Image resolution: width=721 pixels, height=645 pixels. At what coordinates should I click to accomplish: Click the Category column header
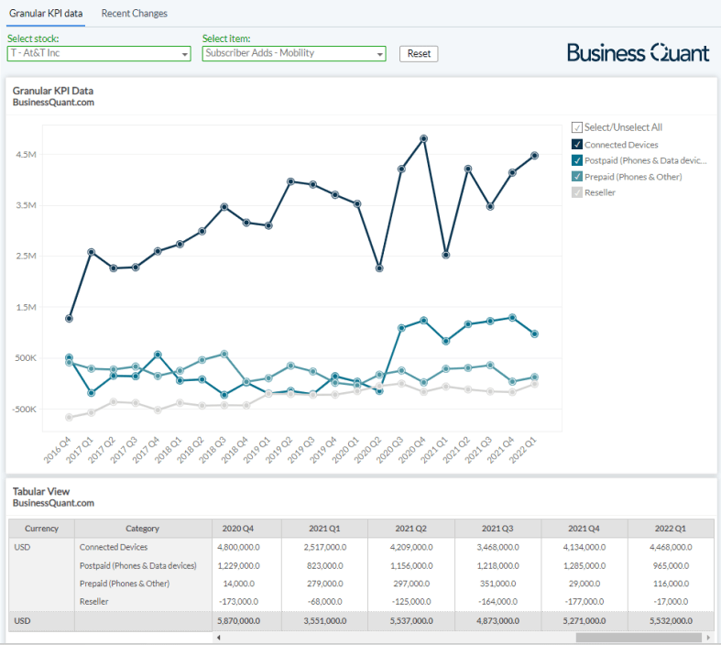pyautogui.click(x=143, y=529)
